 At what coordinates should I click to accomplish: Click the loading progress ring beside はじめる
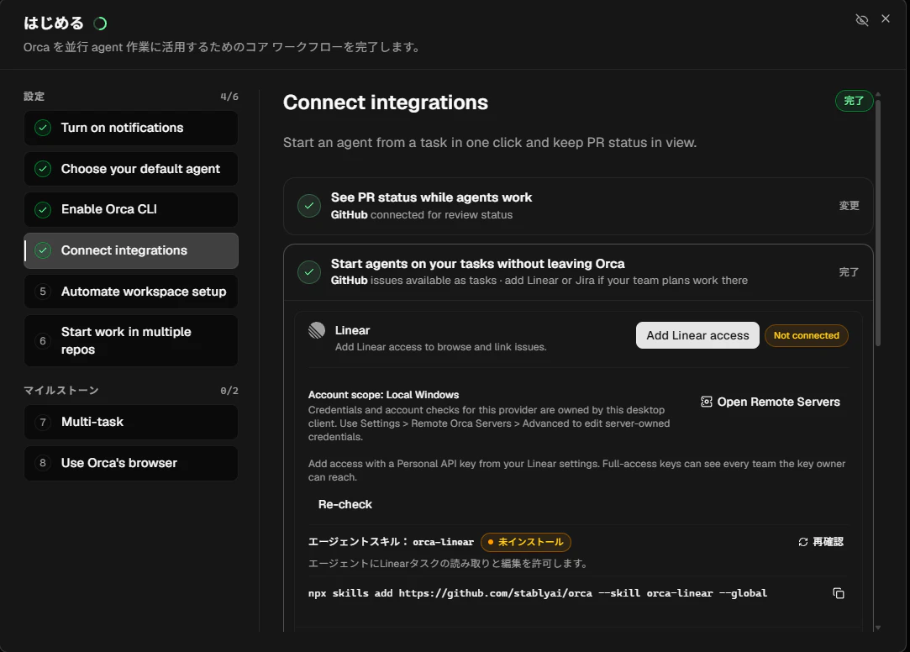click(100, 24)
